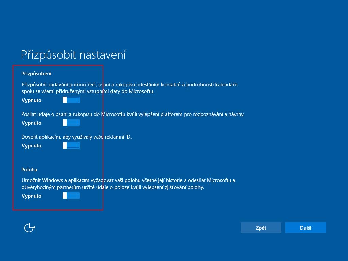Click Vypnuto label under reklamní ID text
Viewport: 348px width, 261px height.
tap(32, 146)
